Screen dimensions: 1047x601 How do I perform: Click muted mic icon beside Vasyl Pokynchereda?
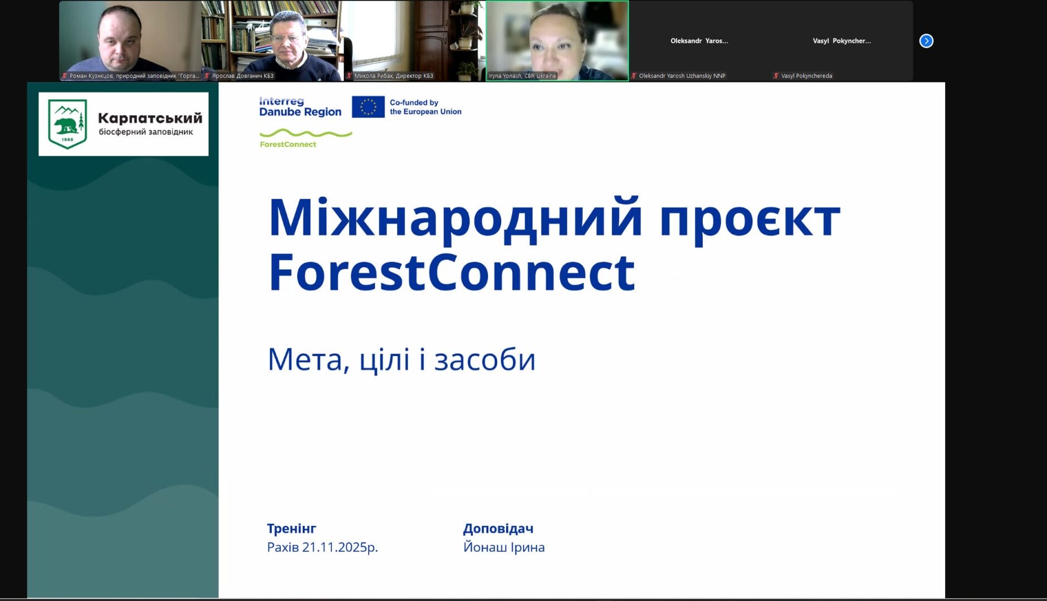tap(776, 76)
